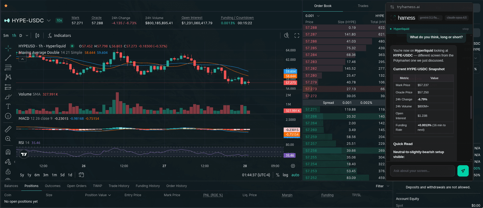Collapse the indicator legend arrow
The height and width of the screenshot is (208, 483).
click(22, 59)
